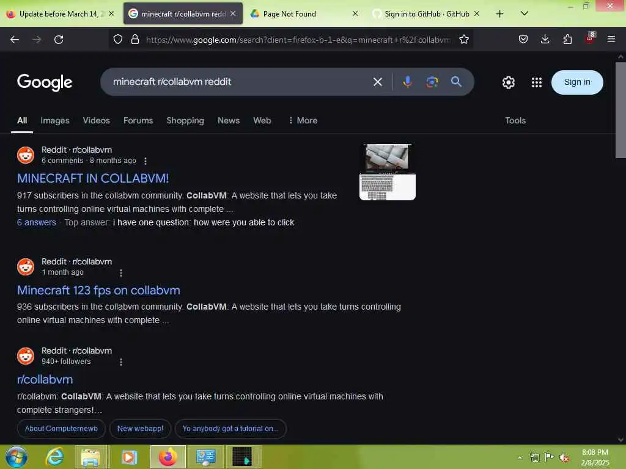Image resolution: width=626 pixels, height=469 pixels.
Task: Select the All search tab
Action: pyautogui.click(x=22, y=120)
